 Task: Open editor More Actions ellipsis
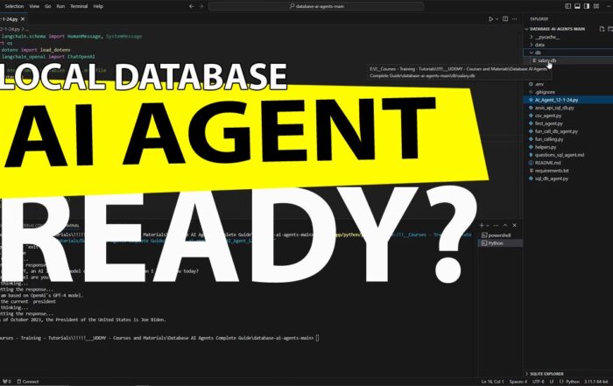(x=515, y=18)
